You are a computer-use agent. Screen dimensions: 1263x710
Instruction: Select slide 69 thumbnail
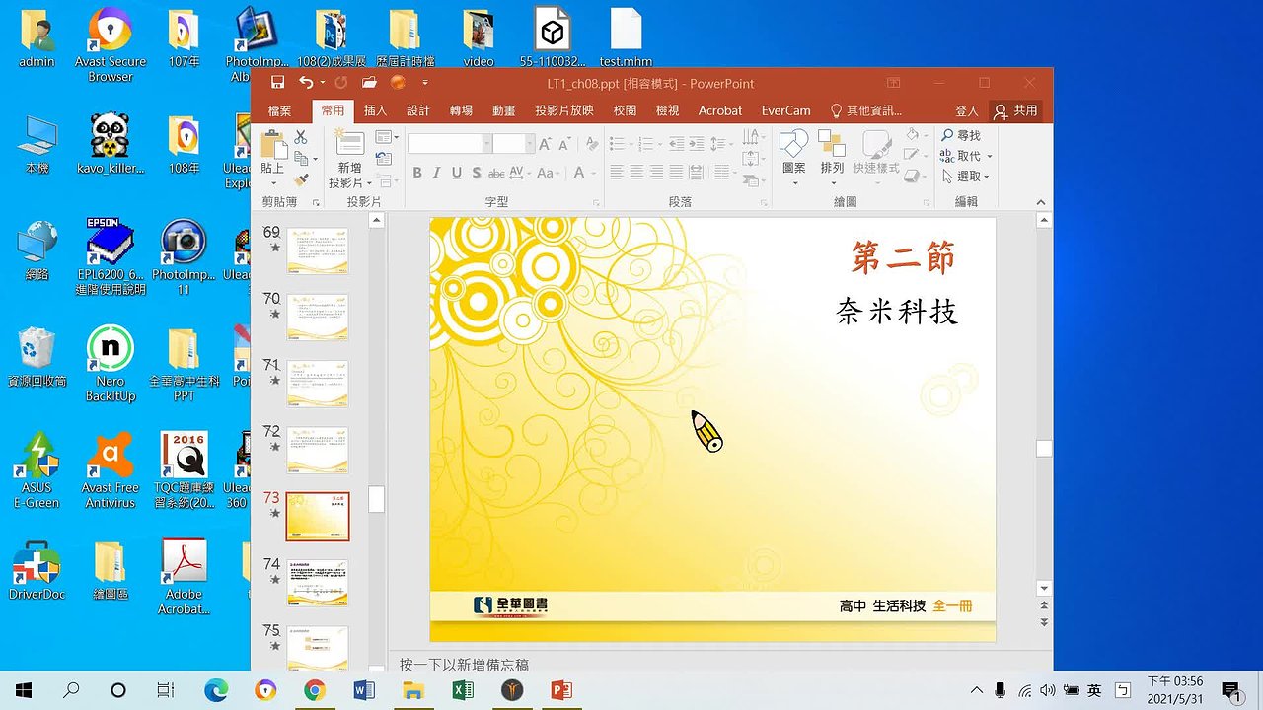(x=317, y=250)
